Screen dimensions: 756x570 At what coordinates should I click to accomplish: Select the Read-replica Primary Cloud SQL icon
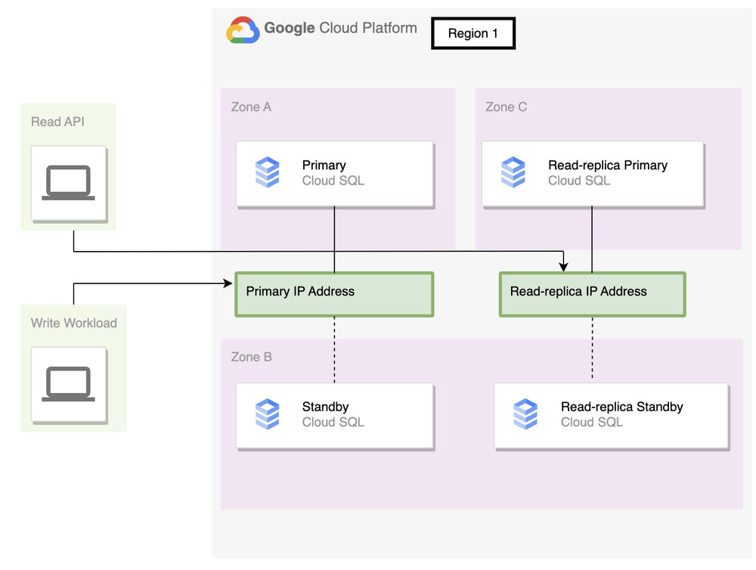tap(513, 172)
